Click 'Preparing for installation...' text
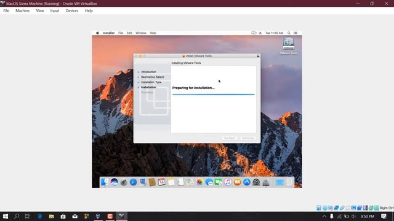 point(193,88)
